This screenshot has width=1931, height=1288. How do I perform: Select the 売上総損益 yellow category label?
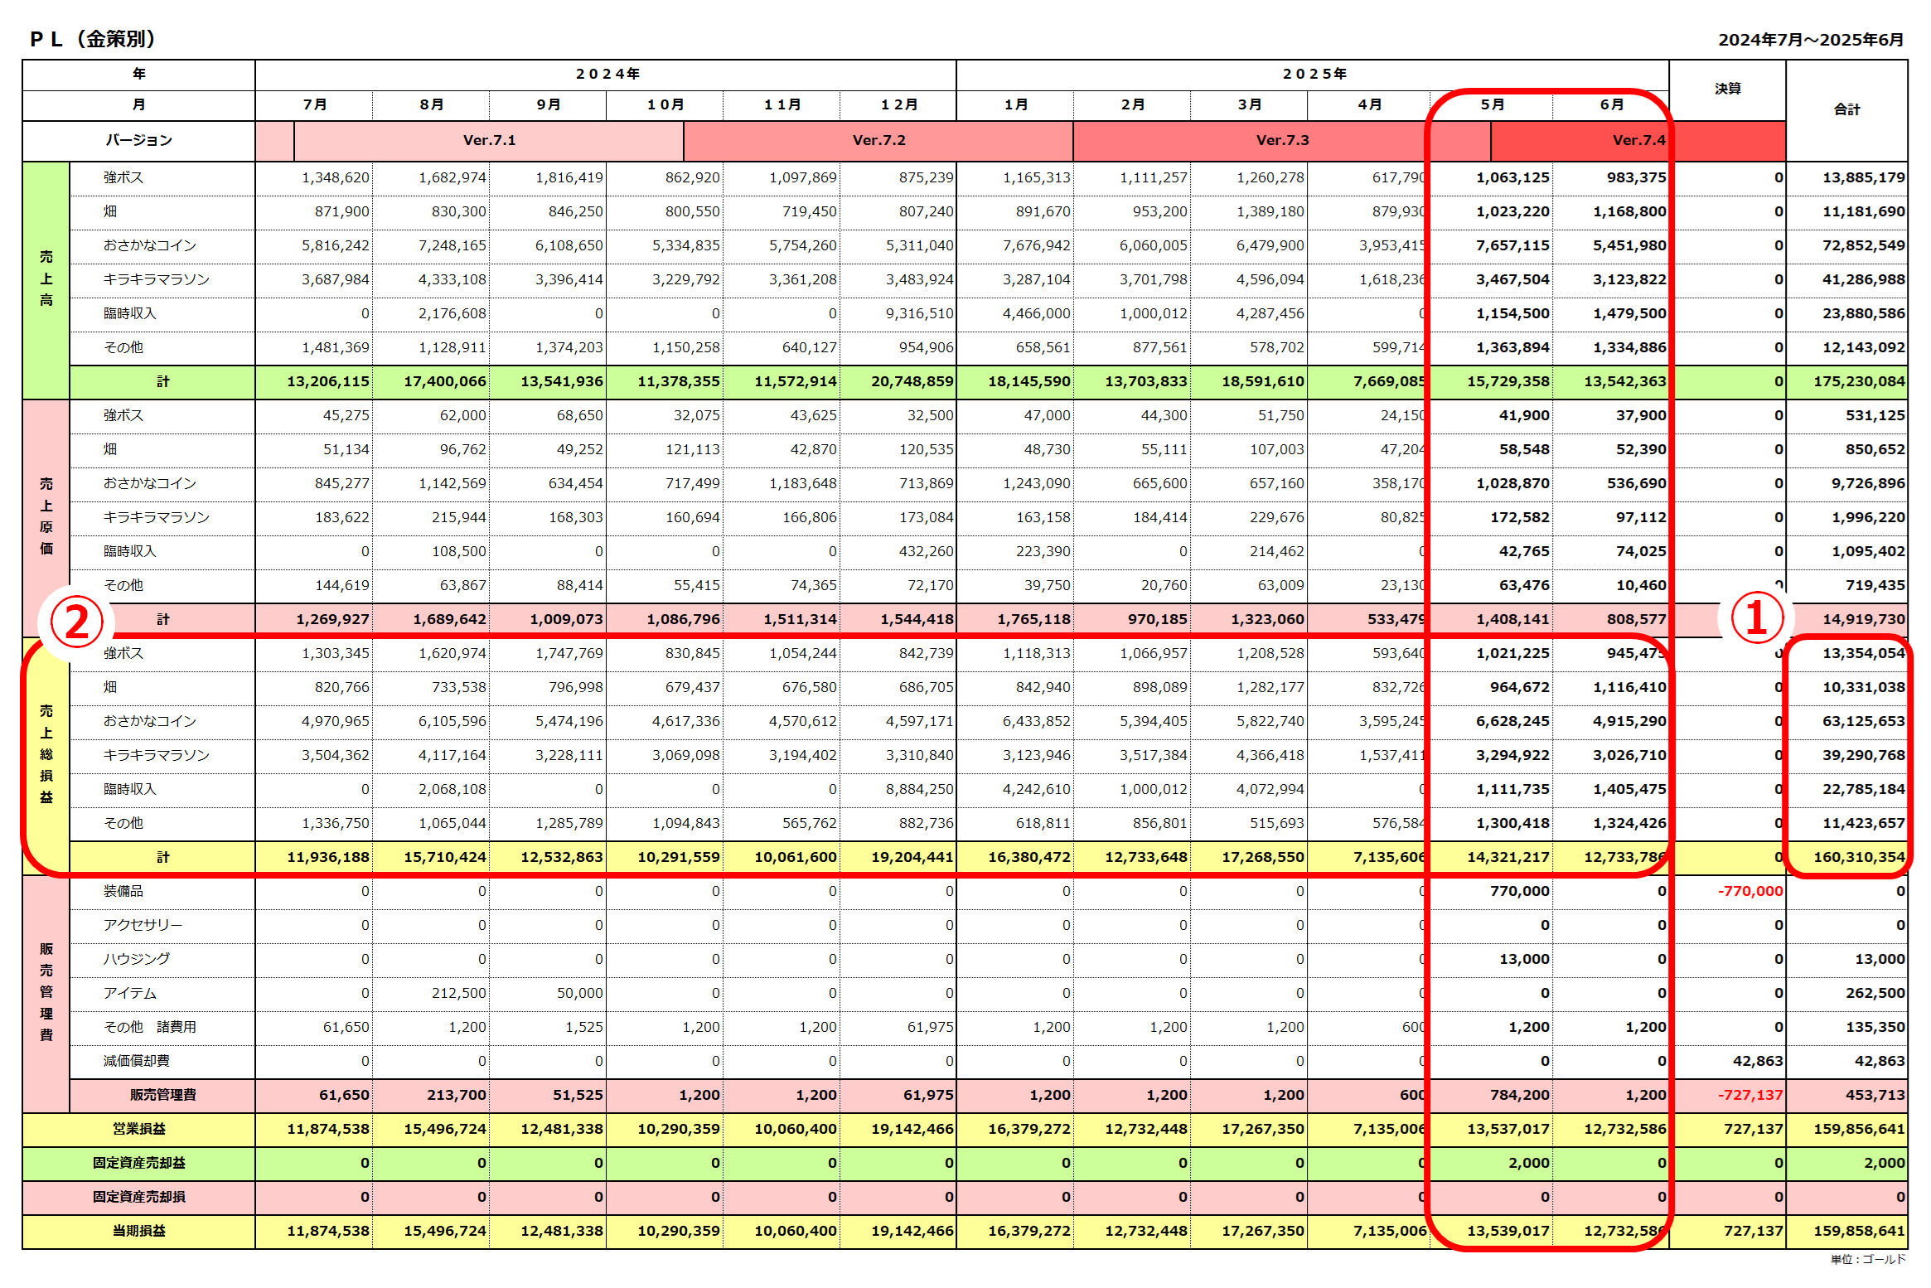[46, 753]
